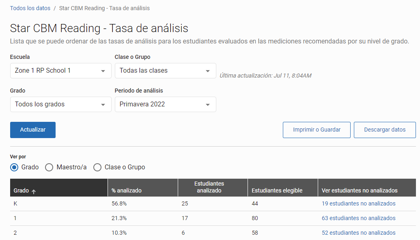Viewport: 420px width, 240px height.
Task: Click the page title Star CBM Reading - Tasa de análisis
Action: click(99, 28)
